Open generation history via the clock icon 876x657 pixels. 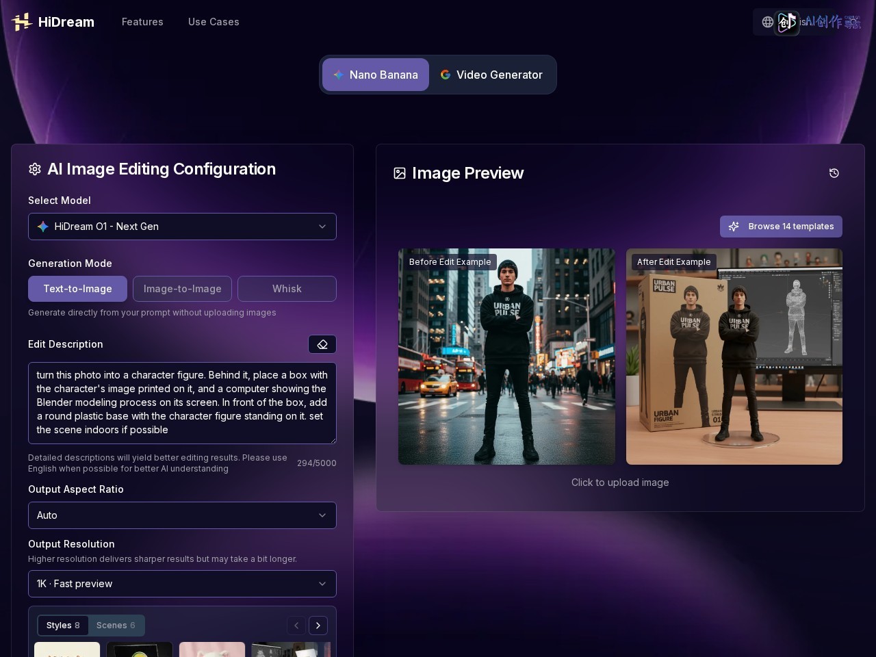(x=834, y=173)
